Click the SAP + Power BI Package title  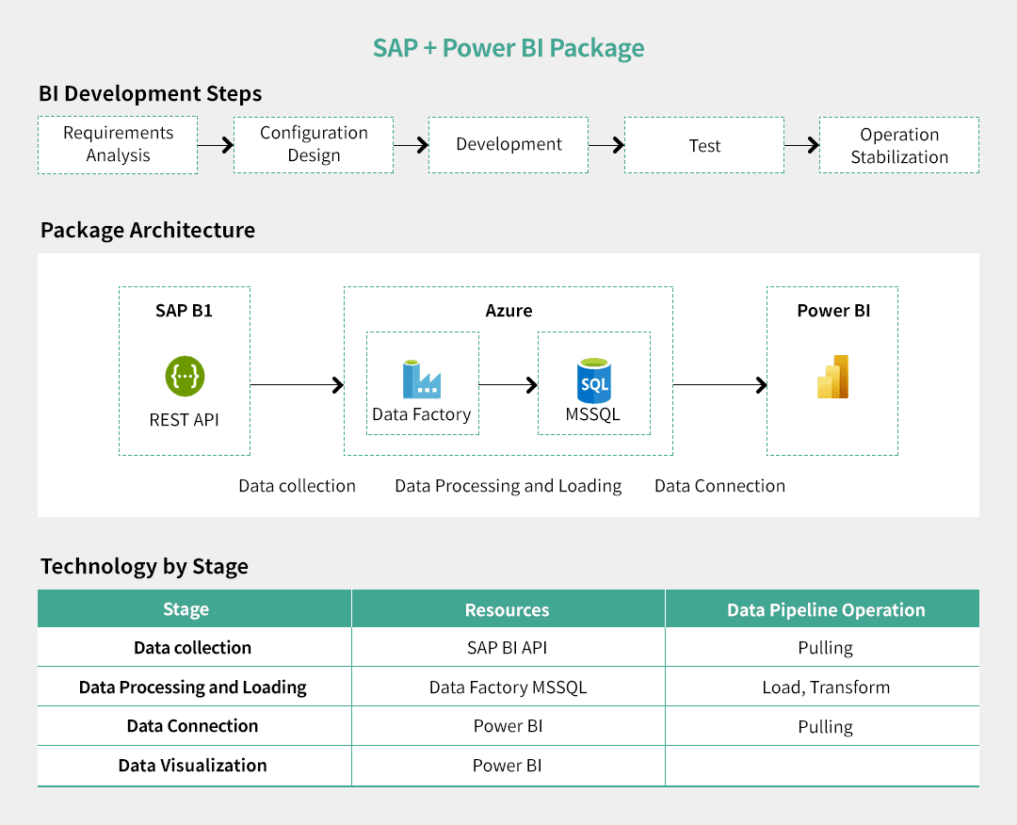[508, 48]
